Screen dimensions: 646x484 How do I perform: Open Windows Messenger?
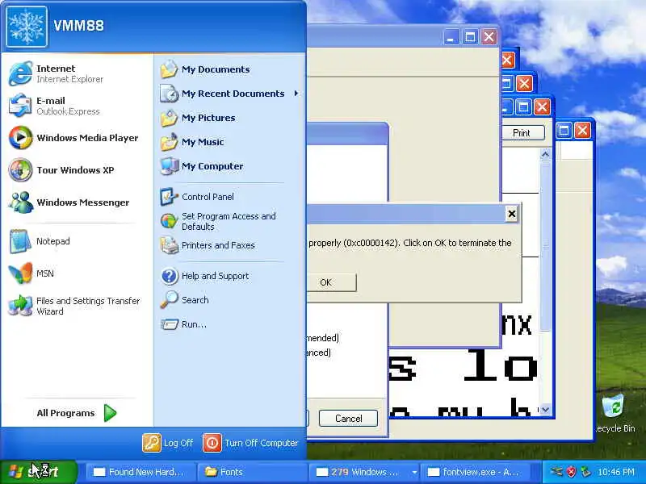[x=76, y=202]
